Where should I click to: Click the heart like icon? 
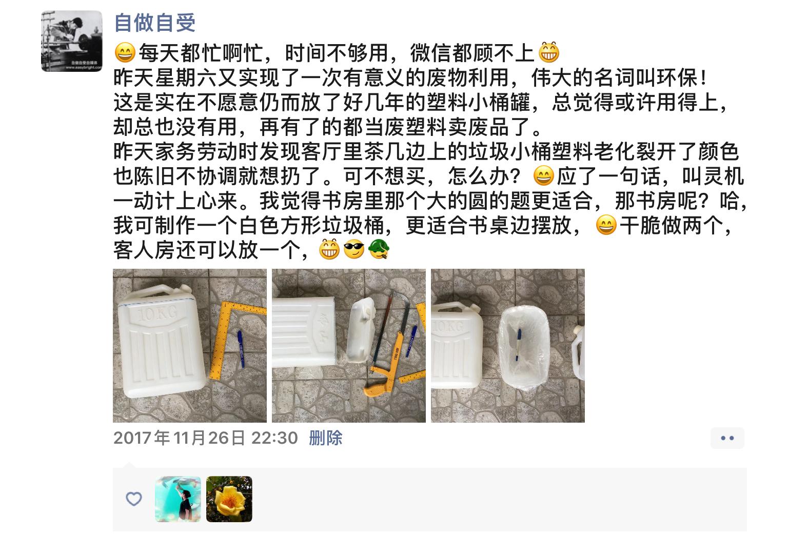[134, 499]
